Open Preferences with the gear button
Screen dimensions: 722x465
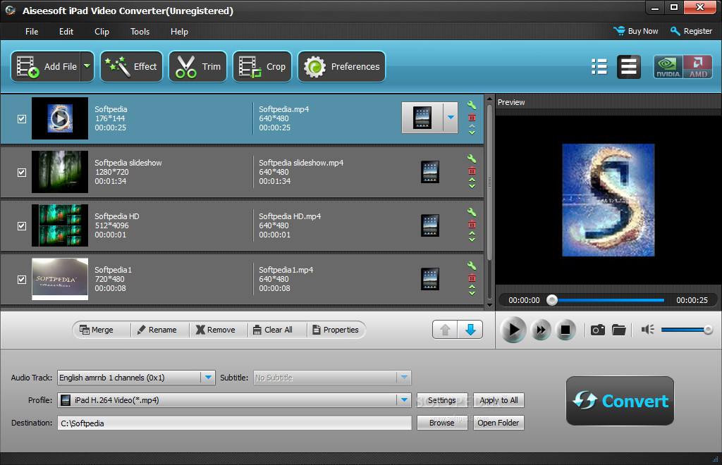(x=342, y=67)
